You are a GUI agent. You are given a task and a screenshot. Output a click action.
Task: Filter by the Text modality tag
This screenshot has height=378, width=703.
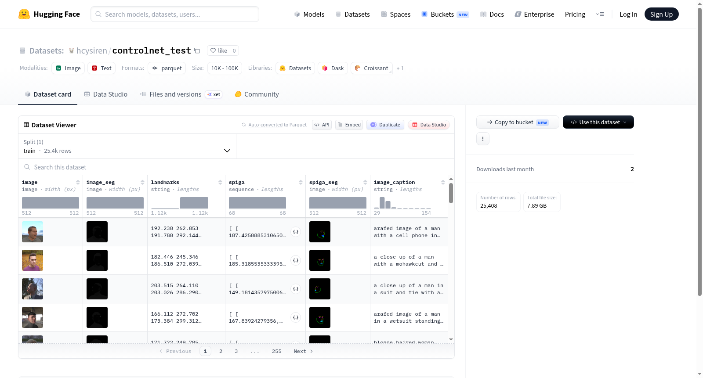coord(101,68)
